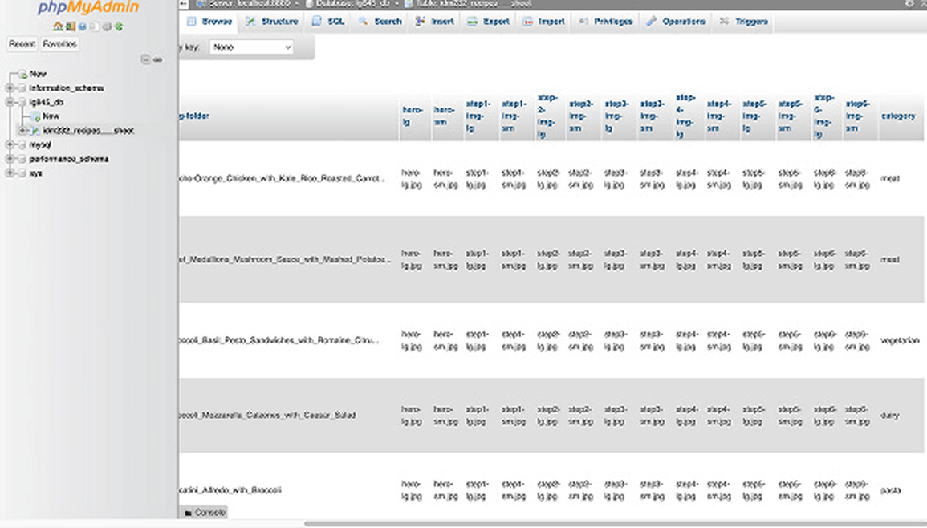Expand the performance_schema node
The image size is (927, 528).
pyautogui.click(x=10, y=159)
